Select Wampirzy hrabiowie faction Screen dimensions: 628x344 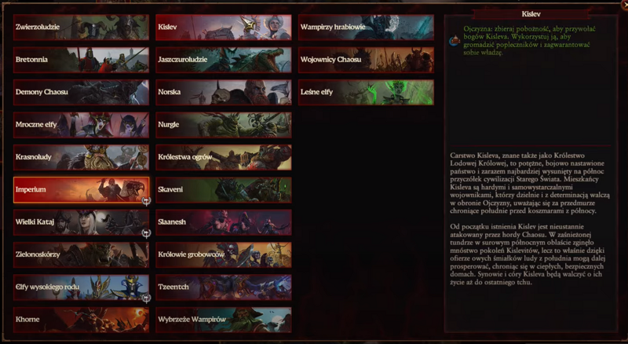coord(366,27)
